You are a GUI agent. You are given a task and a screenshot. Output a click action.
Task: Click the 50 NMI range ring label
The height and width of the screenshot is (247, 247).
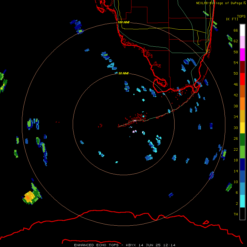[x=123, y=73]
